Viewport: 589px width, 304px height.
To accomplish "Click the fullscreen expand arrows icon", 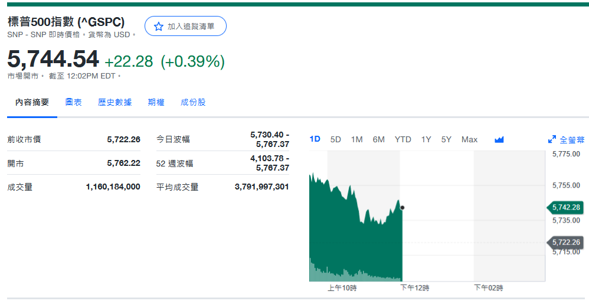I will tap(552, 140).
